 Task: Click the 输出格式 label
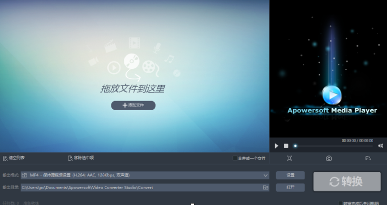[11, 175]
